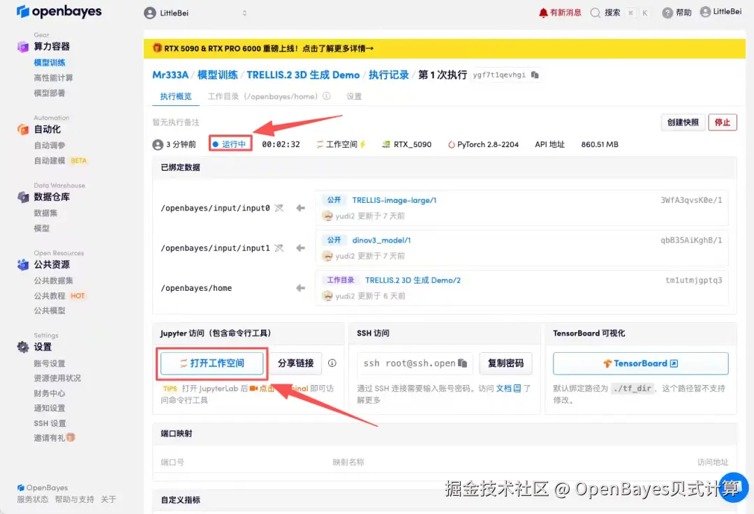The image size is (754, 514).
Task: Open 帮助与支持 footer link
Action: (x=74, y=499)
